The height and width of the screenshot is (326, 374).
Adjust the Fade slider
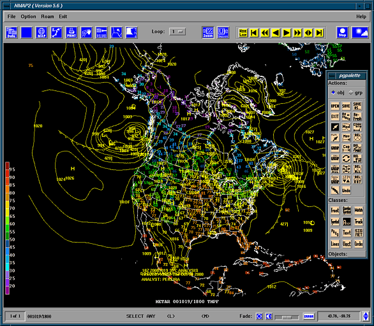[287, 317]
